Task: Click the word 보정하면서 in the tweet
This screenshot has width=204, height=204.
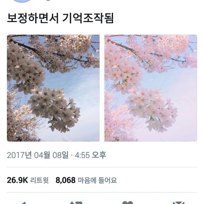Action: click(x=33, y=18)
